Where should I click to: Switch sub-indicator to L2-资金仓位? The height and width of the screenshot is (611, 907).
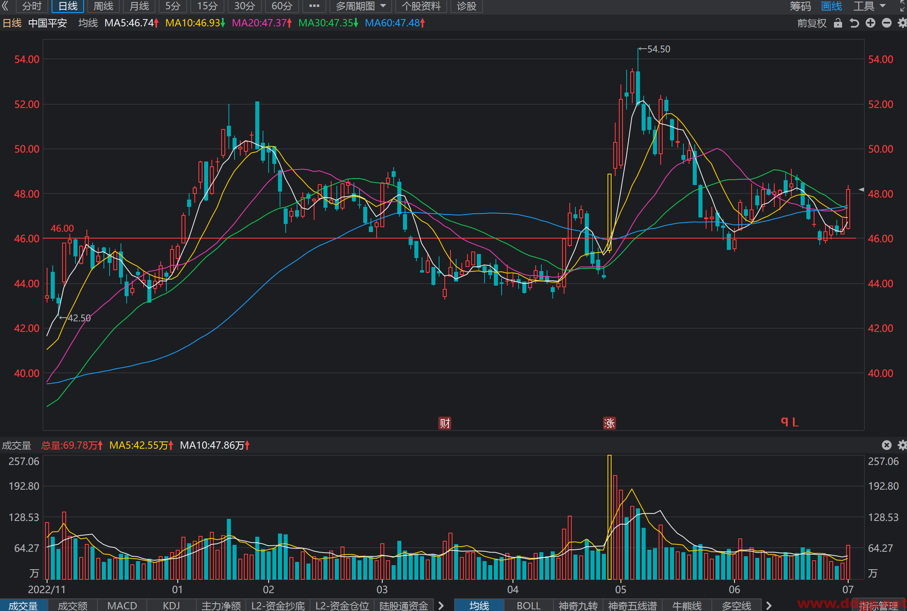(x=342, y=605)
